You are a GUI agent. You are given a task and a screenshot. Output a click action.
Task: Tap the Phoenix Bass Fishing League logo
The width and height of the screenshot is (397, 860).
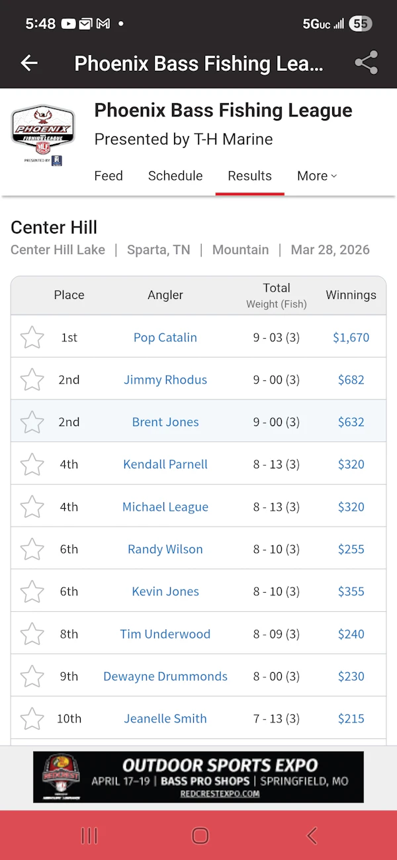[x=42, y=134]
